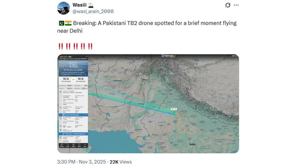Click the 3D view icon in panel footer

point(61,145)
